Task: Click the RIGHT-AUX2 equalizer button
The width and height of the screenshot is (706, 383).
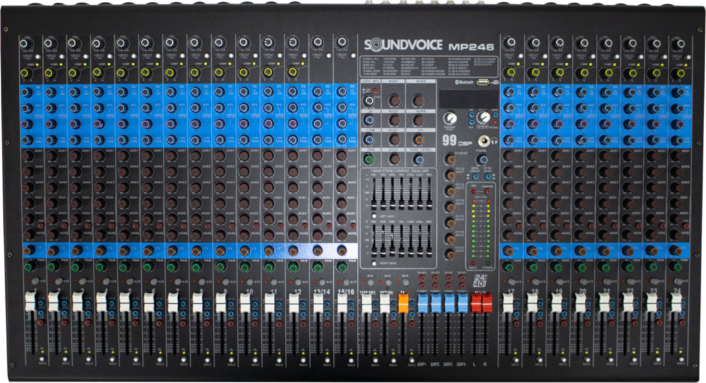Action: (x=374, y=263)
